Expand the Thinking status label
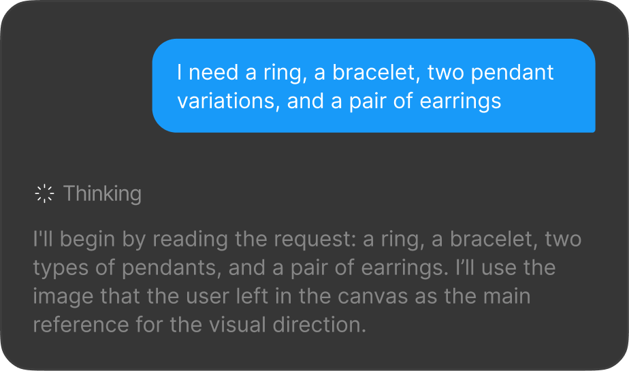 [x=102, y=194]
